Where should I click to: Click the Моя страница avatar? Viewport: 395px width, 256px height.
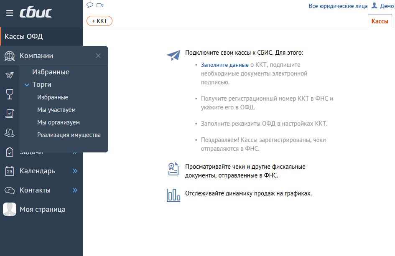tap(10, 209)
